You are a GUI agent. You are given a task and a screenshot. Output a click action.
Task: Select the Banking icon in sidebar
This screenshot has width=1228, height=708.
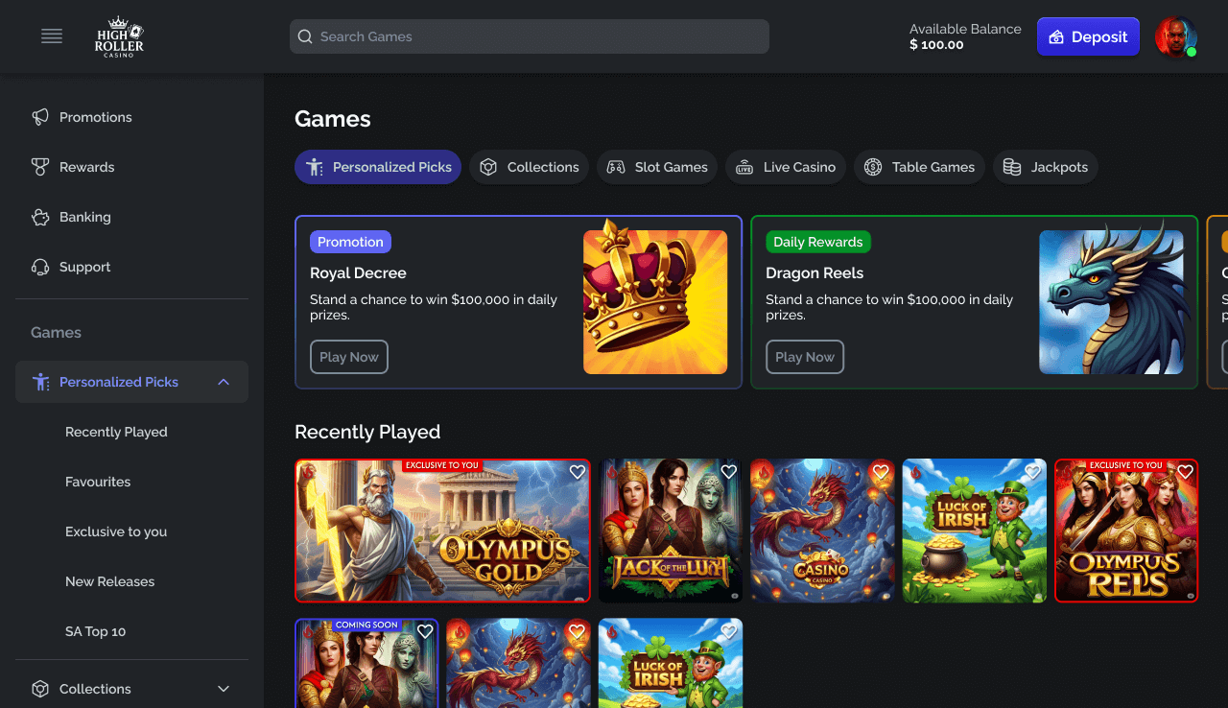tap(40, 217)
